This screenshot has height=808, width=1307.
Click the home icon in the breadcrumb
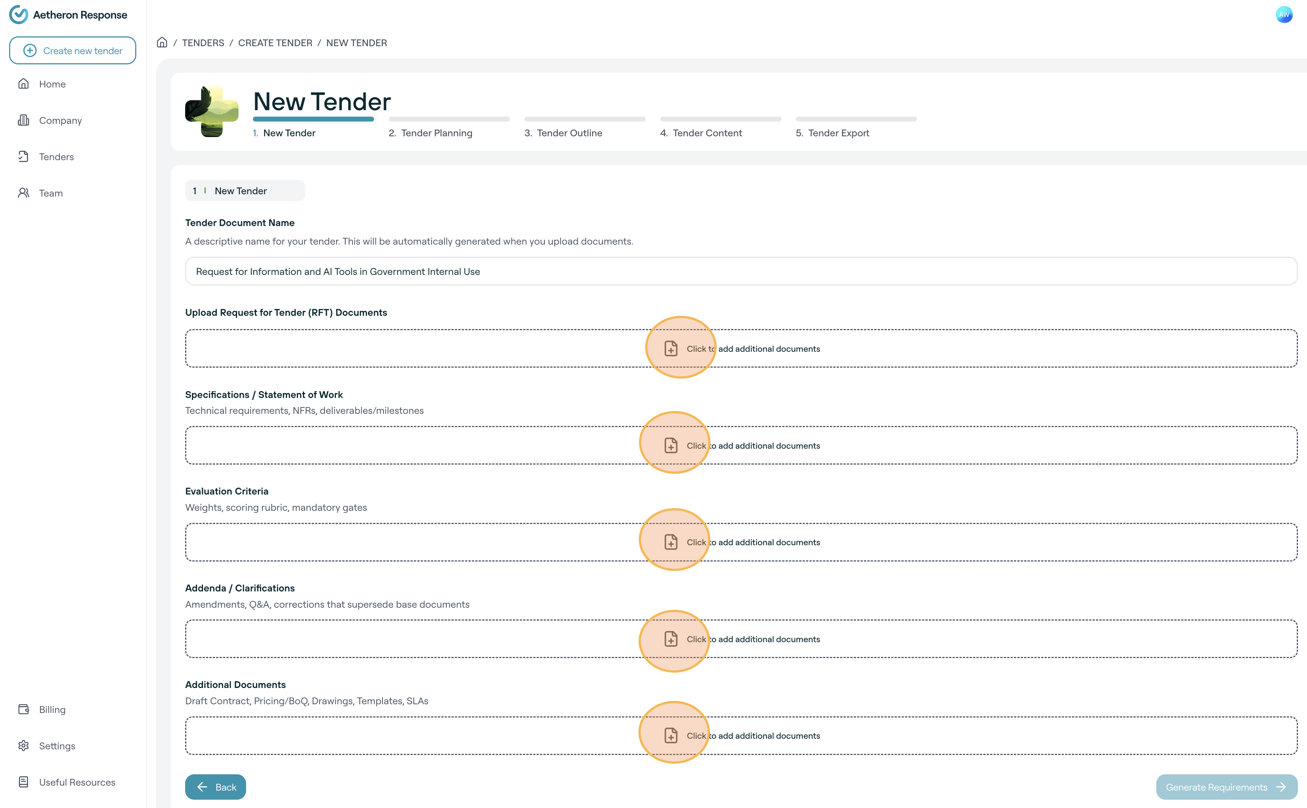[x=162, y=43]
